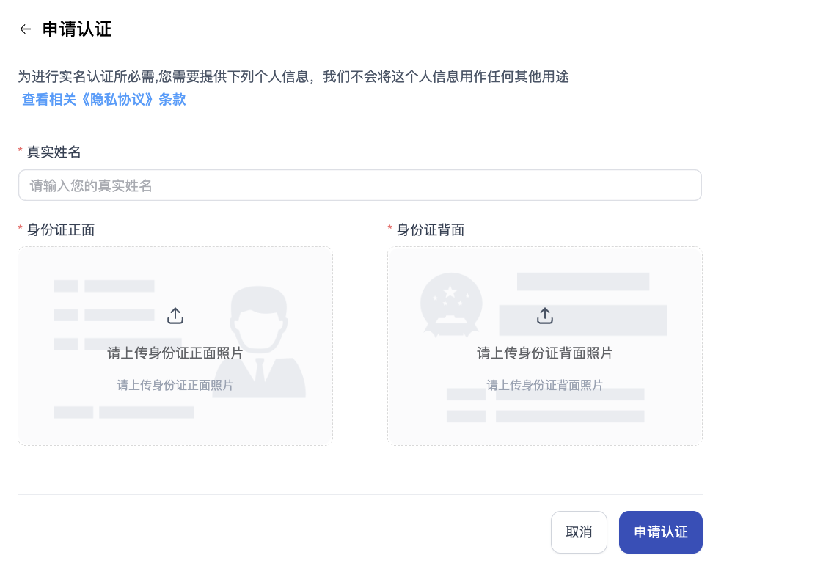Click the 为进行实名认证所必需 description text

pos(293,76)
